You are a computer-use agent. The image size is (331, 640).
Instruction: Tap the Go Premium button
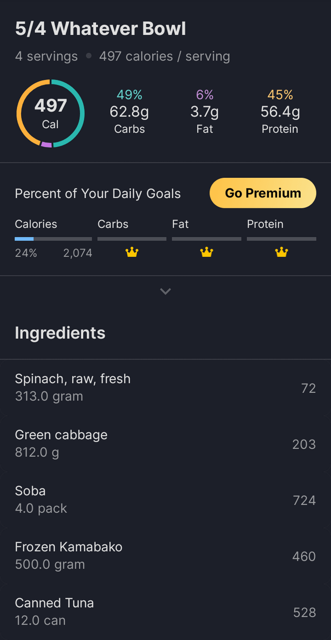(263, 193)
